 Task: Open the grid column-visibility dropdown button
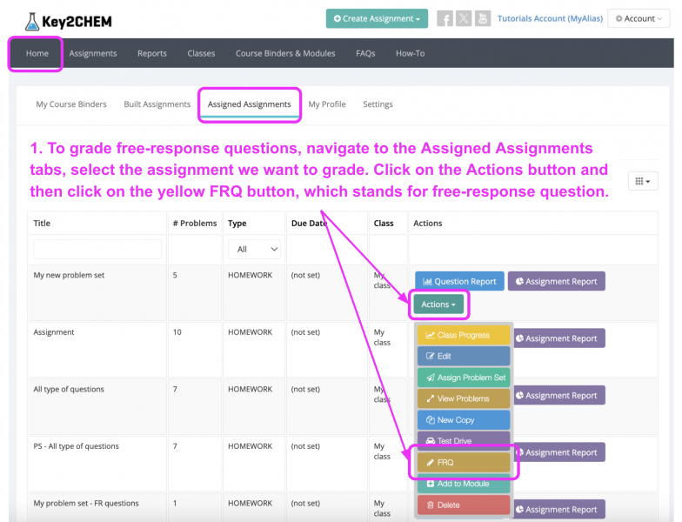pyautogui.click(x=643, y=181)
